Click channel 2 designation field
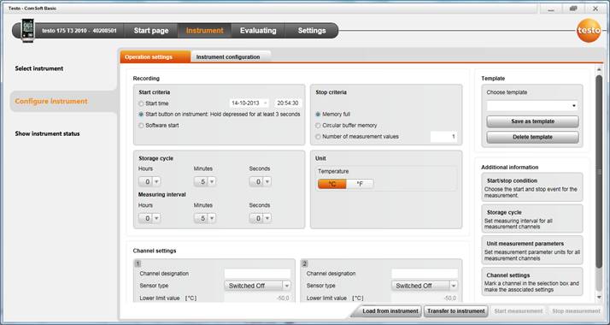The width and height of the screenshot is (610, 325). (x=425, y=274)
